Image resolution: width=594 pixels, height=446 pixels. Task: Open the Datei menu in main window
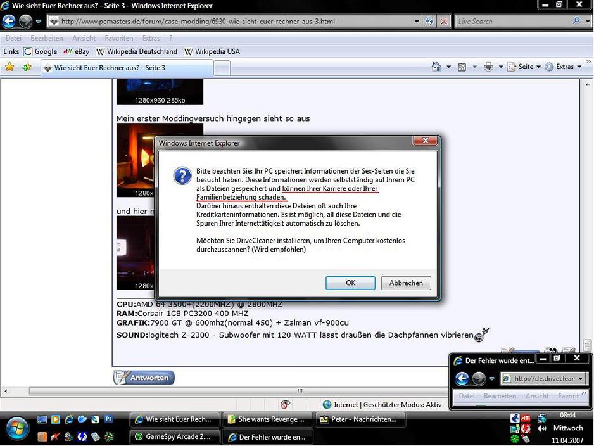click(x=14, y=38)
